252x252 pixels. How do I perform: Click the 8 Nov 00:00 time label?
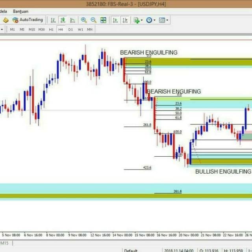(x=55, y=235)
